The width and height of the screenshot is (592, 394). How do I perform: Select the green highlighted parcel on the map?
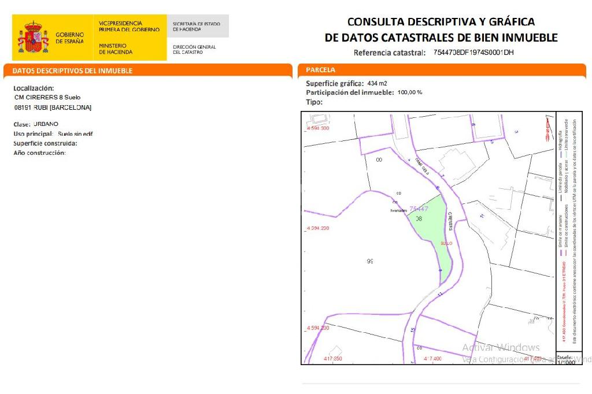point(433,230)
